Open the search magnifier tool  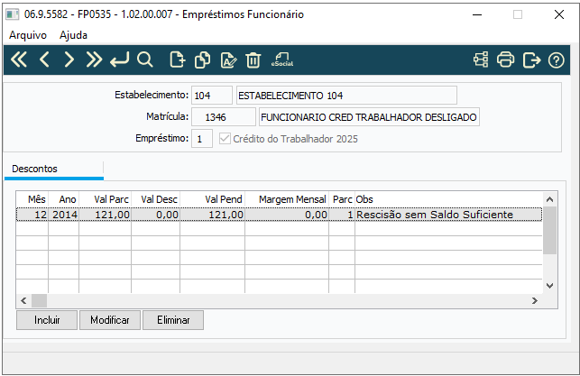pos(144,60)
